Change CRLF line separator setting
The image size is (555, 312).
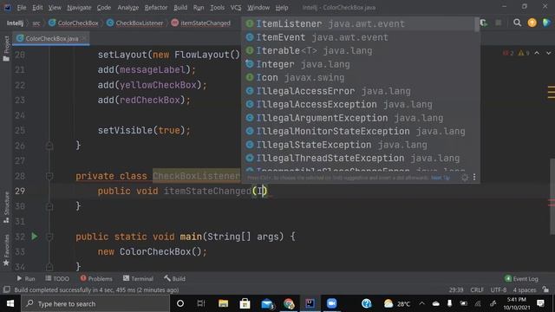477,289
